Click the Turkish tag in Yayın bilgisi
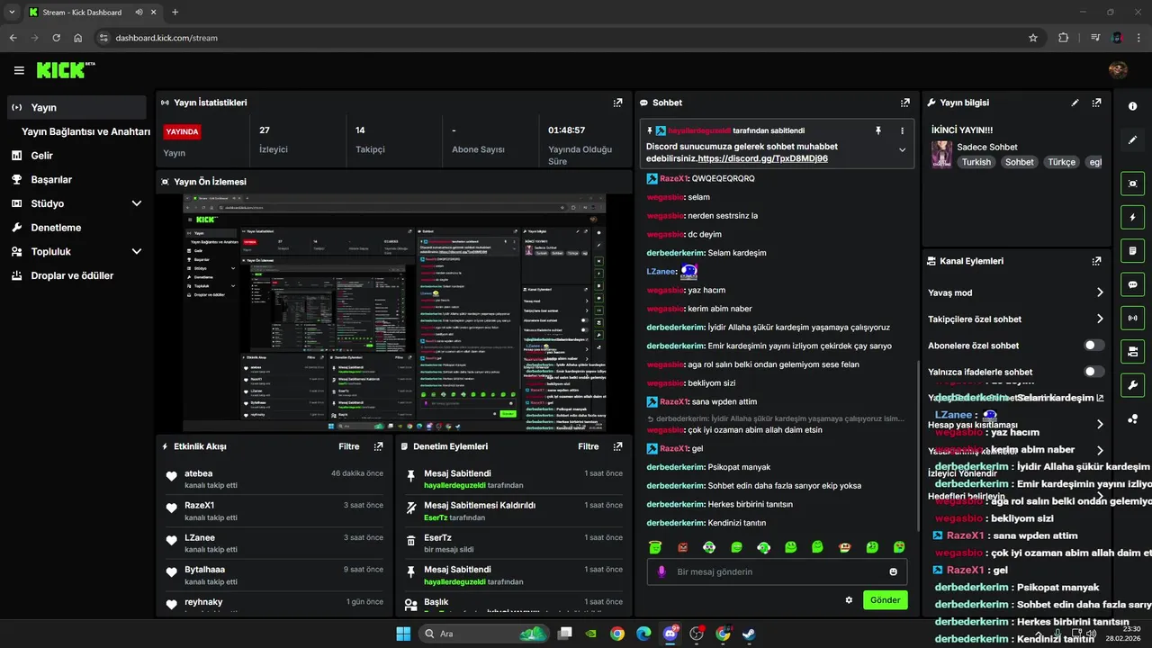Viewport: 1152px width, 648px height. [x=976, y=162]
